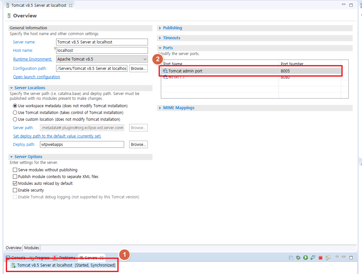Close the Servers view tab
This screenshot has height=274, width=362.
coord(102,258)
